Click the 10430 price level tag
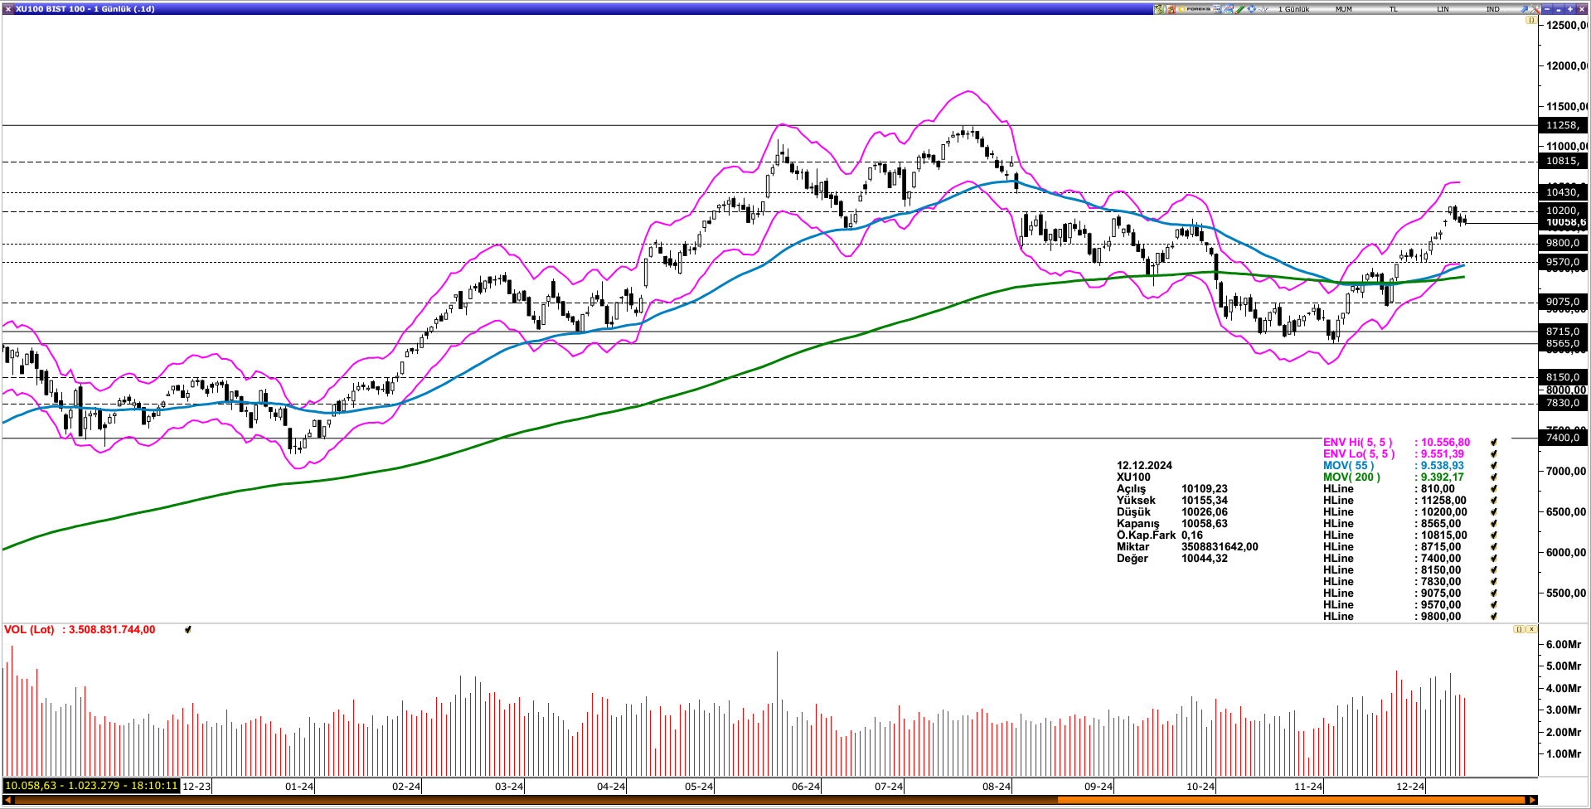Viewport: 1591px width, 809px height. 1563,192
